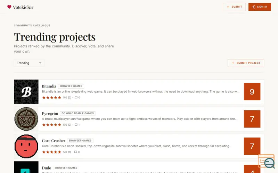Click the Pyregrin comments icon

coord(76,125)
